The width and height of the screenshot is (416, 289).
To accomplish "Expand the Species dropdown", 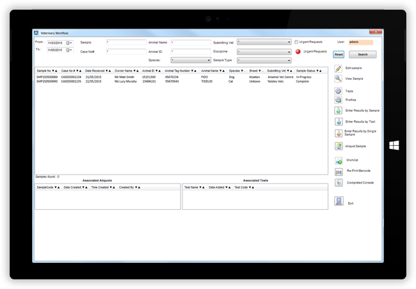I will [x=191, y=60].
